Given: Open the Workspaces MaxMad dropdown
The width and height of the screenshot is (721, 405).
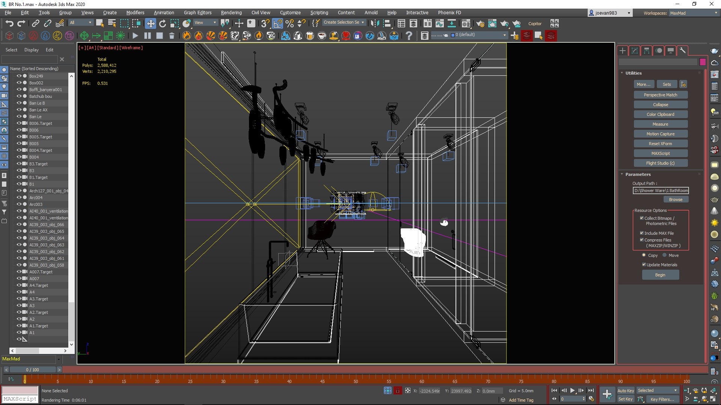Looking at the screenshot, I should [694, 13].
